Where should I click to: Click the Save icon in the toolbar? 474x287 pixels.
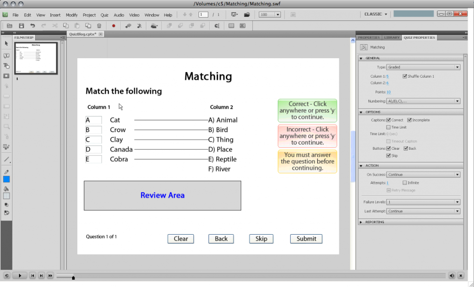pos(21,26)
